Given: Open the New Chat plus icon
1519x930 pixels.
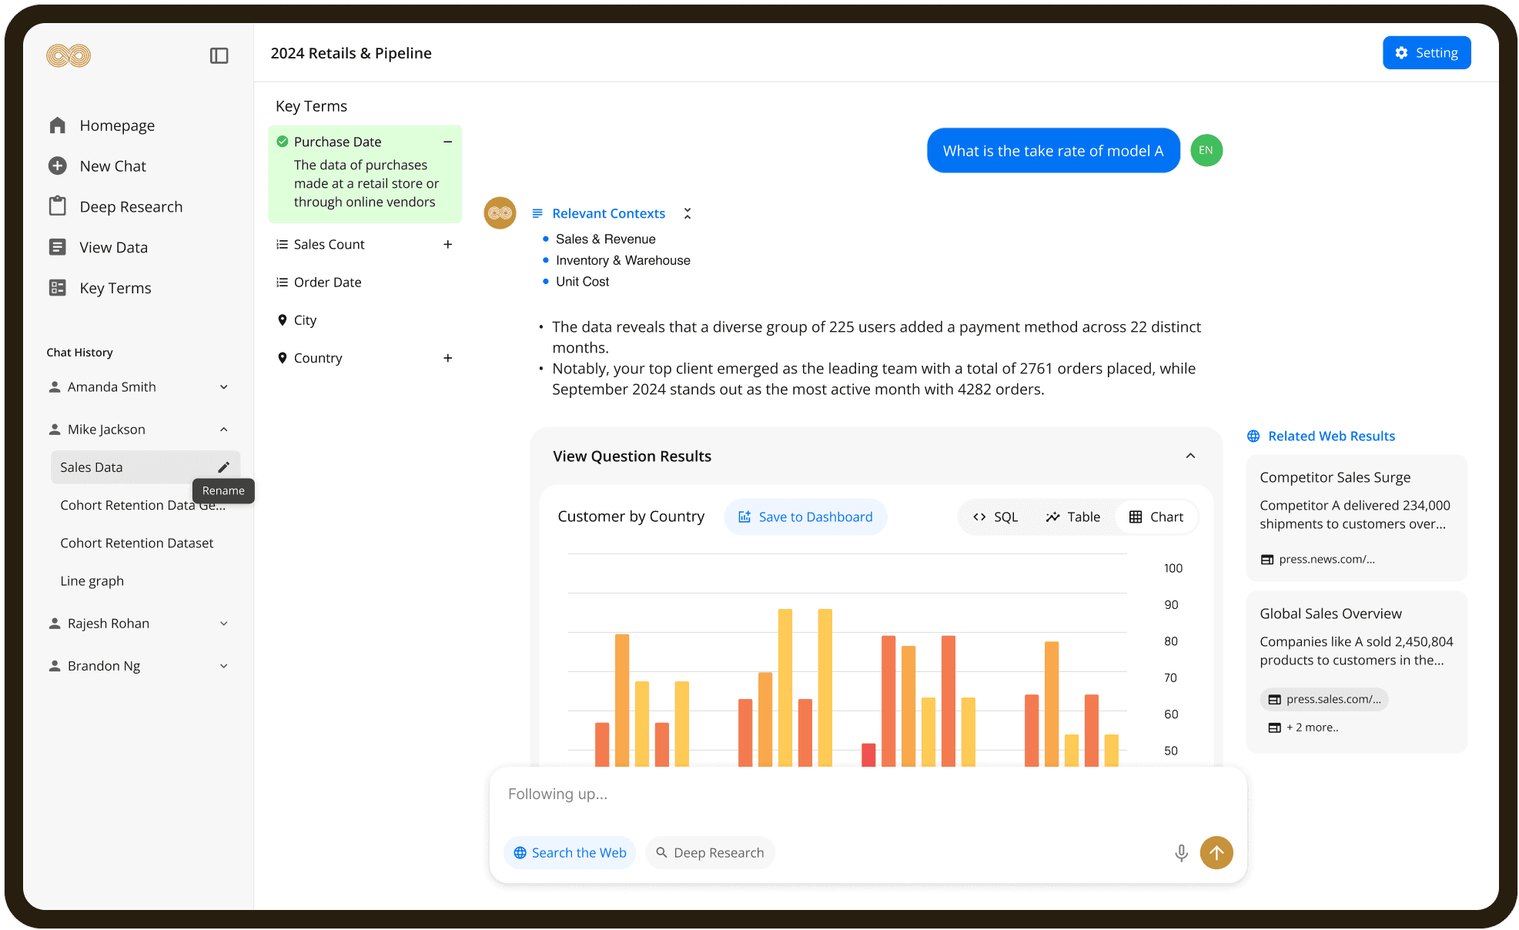Looking at the screenshot, I should coord(58,166).
